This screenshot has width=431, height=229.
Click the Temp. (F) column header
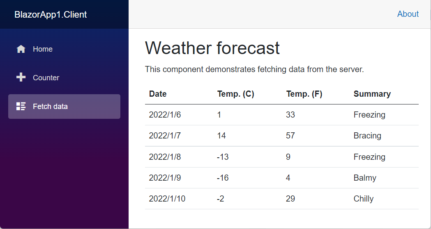304,94
